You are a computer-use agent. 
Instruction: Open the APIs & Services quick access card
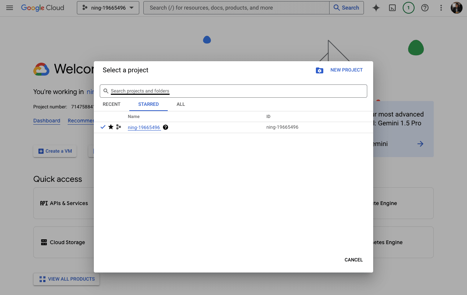point(64,203)
